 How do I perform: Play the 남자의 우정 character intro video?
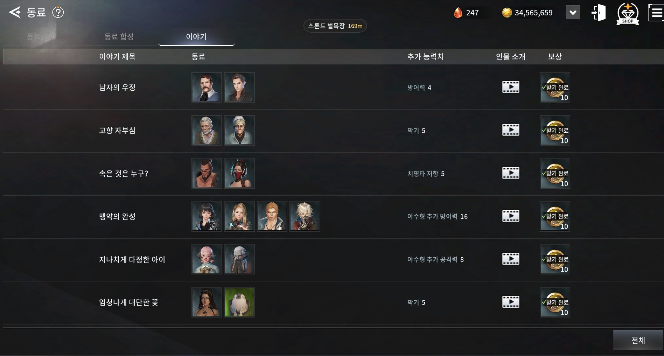click(x=511, y=87)
